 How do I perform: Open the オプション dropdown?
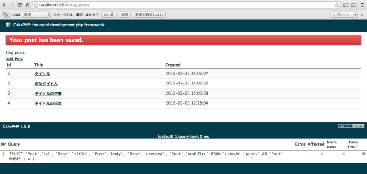tap(344, 15)
